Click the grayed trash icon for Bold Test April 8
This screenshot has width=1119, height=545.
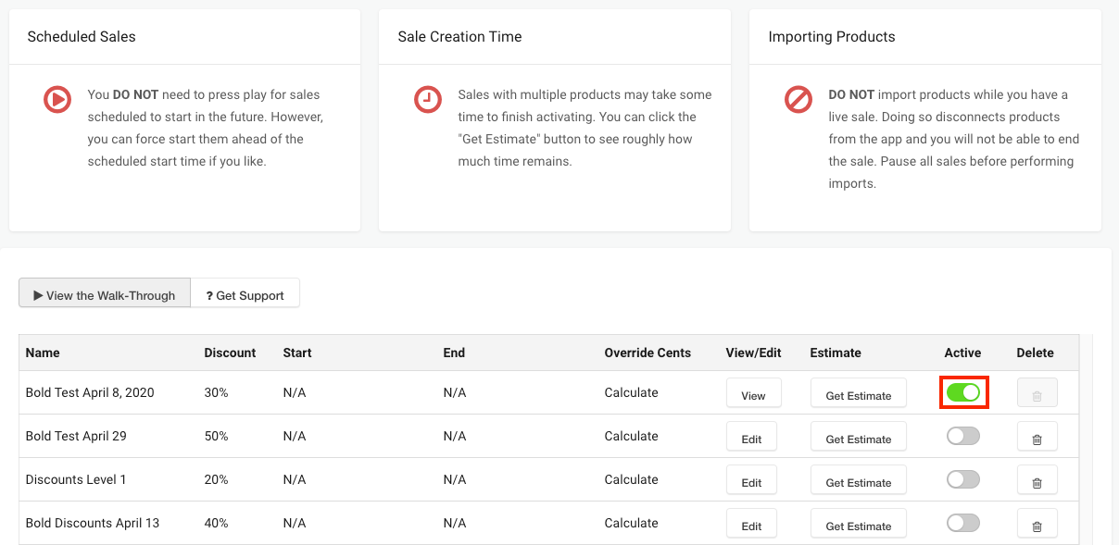tap(1037, 392)
